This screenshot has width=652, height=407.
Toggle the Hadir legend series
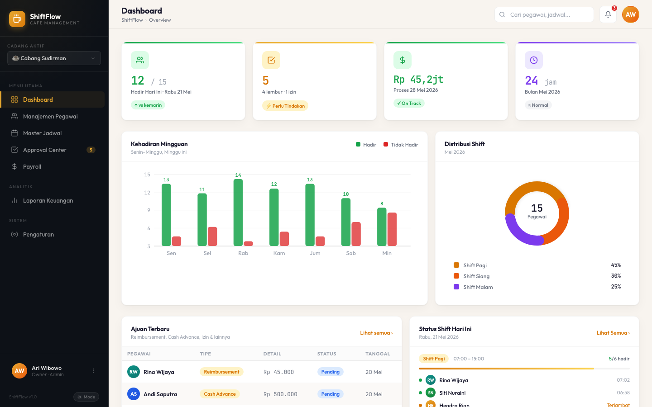coord(366,145)
